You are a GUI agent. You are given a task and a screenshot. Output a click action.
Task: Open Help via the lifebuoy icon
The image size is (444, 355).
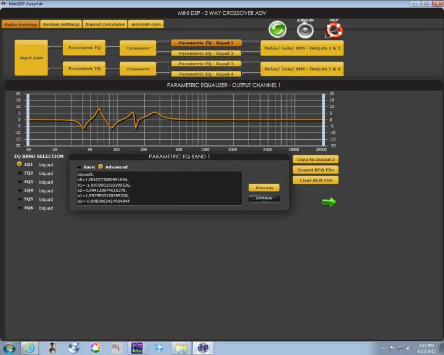click(334, 30)
